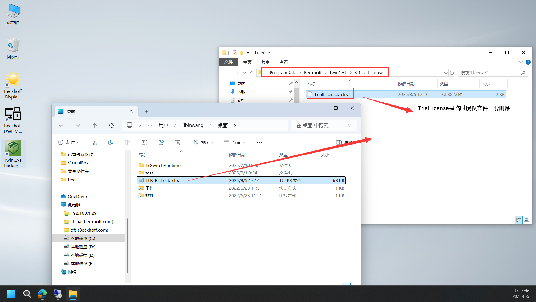Open the 查看 (View) dropdown

click(x=234, y=142)
